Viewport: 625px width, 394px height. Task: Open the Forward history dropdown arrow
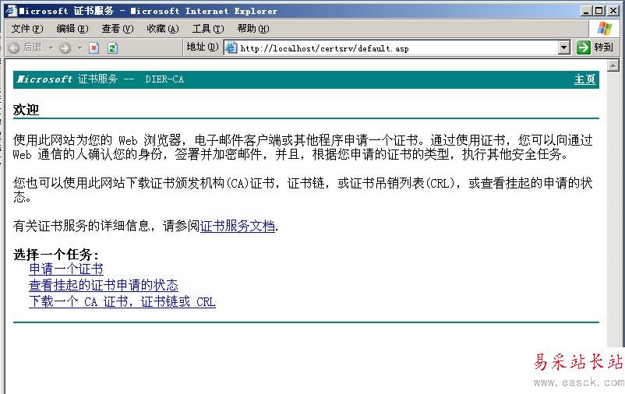(x=80, y=48)
